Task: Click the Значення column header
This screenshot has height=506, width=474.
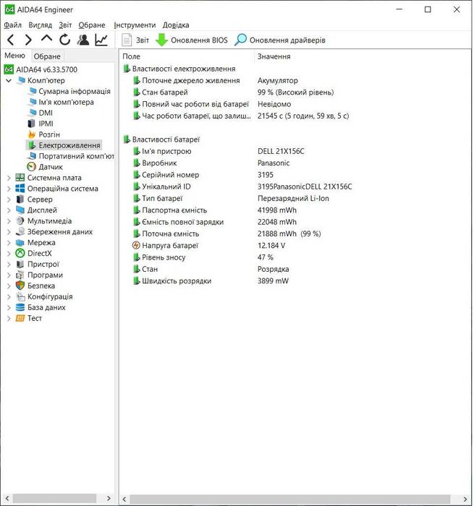Action: click(274, 56)
